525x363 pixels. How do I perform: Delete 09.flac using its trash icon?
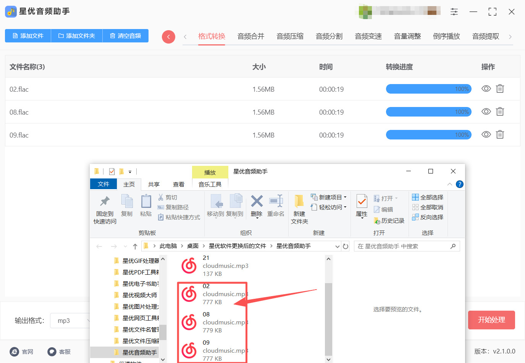(500, 135)
